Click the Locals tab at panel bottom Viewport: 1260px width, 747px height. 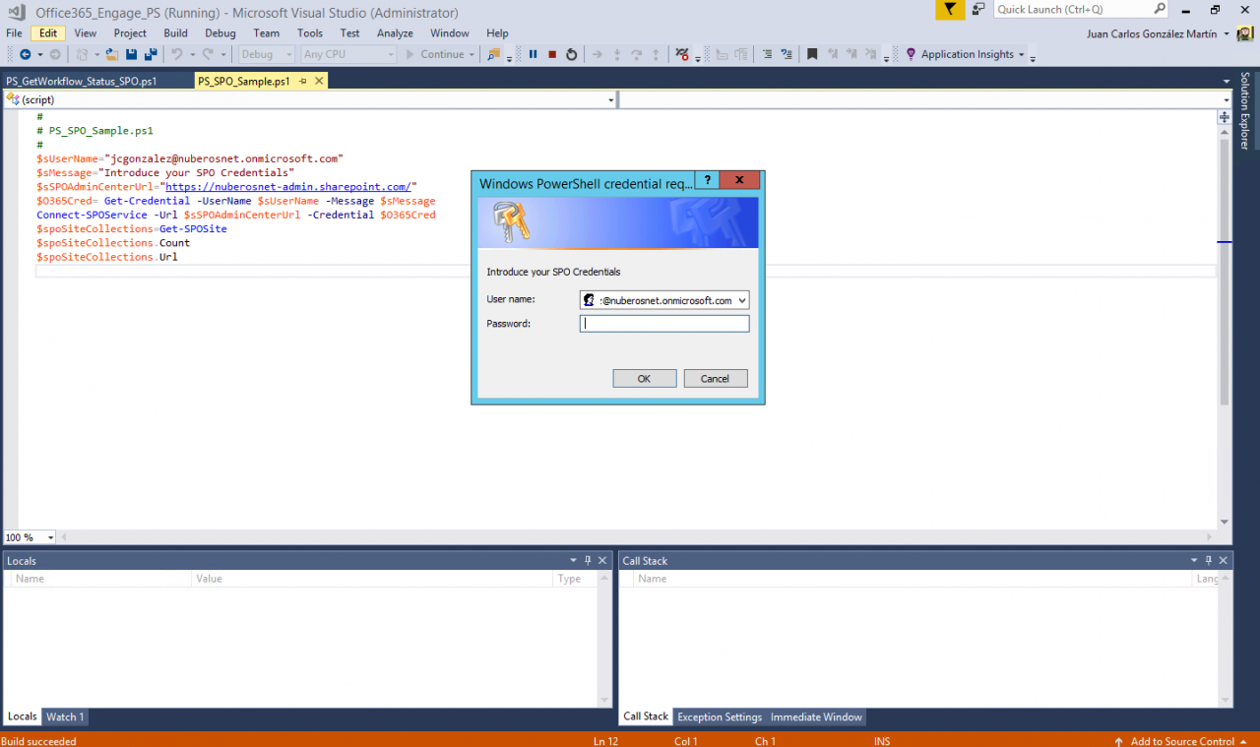coord(23,716)
